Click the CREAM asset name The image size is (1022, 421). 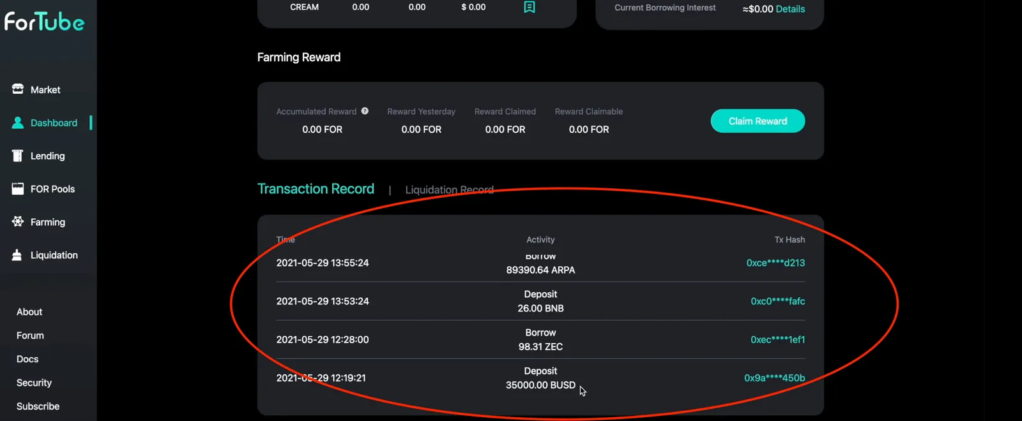[x=304, y=7]
